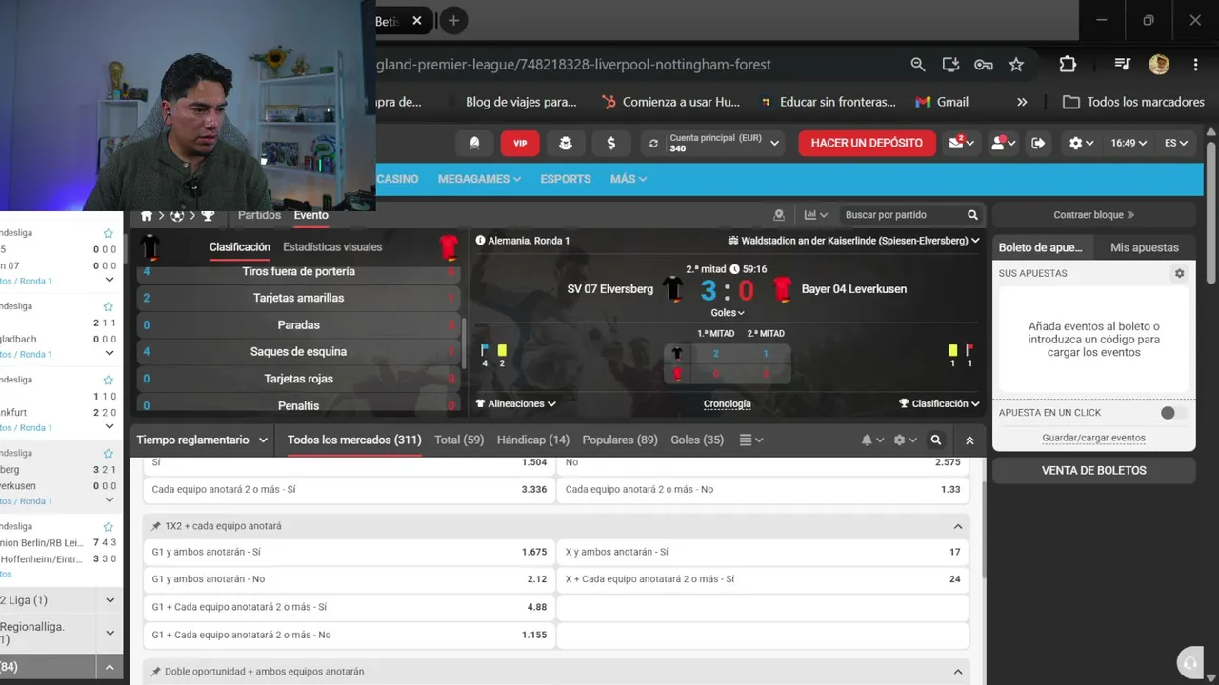
Task: Open the Tiempo reglamentario period dropdown
Action: (200, 440)
